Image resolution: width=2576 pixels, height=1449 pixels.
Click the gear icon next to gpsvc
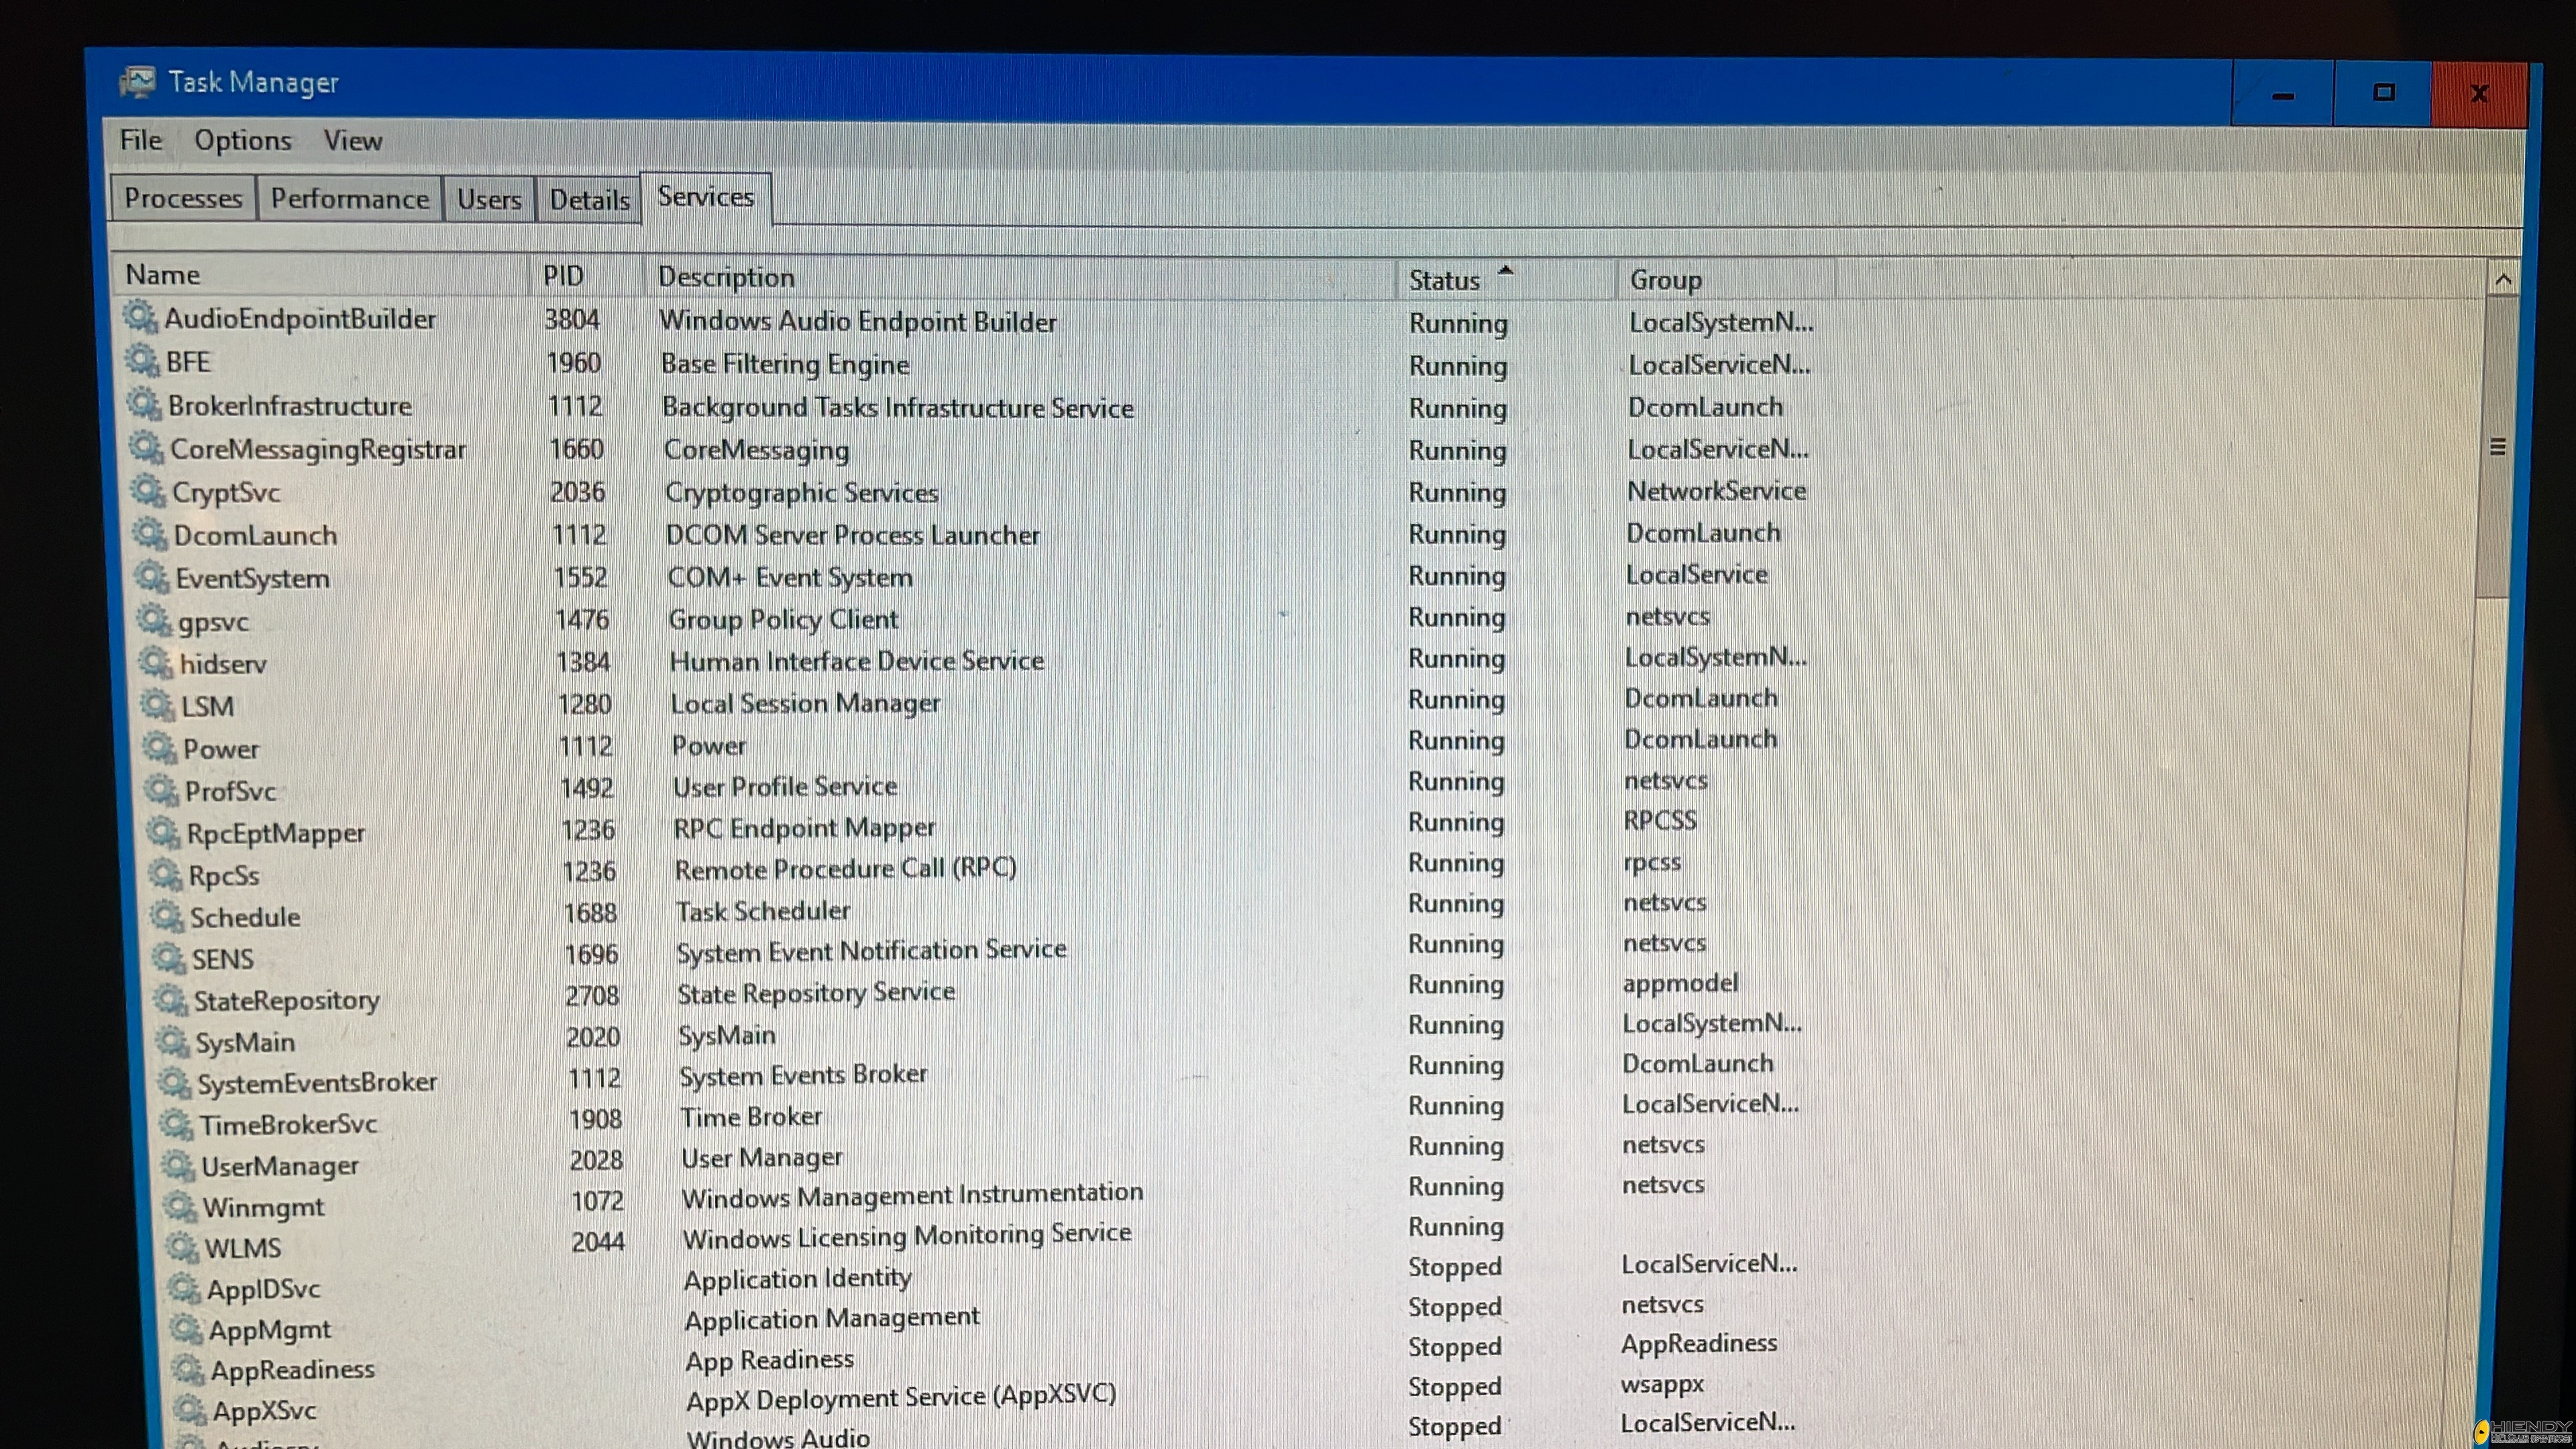point(153,620)
